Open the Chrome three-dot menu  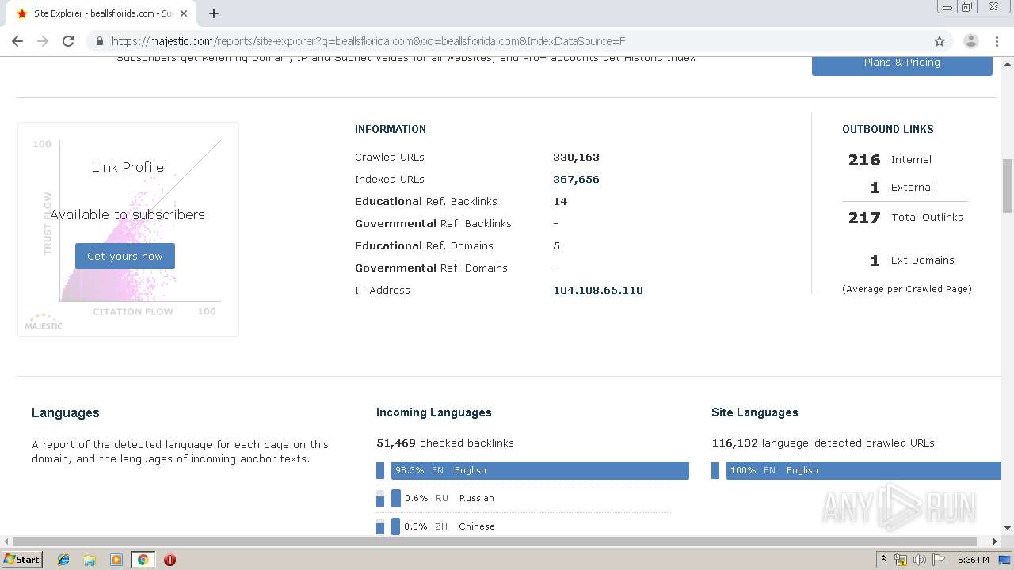pos(997,41)
